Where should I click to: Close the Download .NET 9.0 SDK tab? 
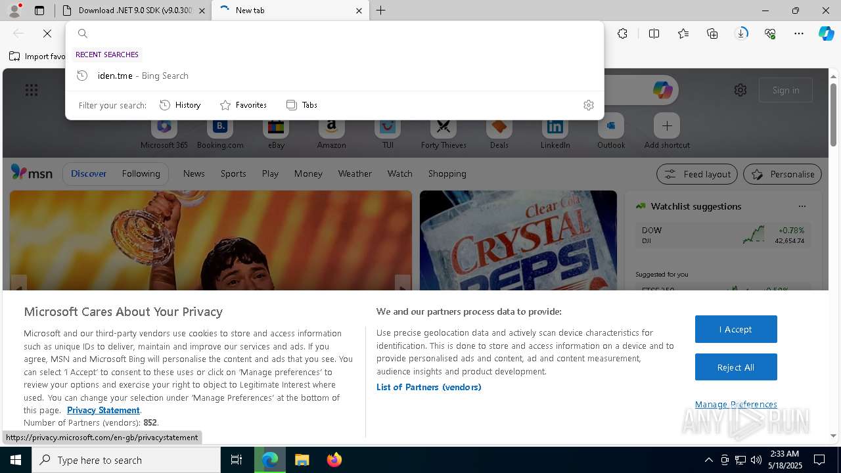(x=202, y=11)
